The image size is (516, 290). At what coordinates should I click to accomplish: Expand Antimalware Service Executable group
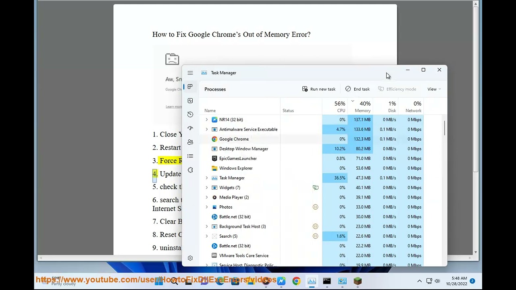pyautogui.click(x=207, y=129)
